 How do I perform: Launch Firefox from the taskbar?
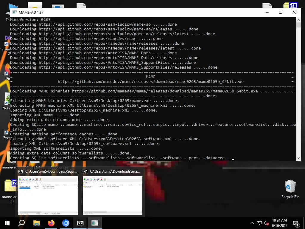click(x=51, y=223)
